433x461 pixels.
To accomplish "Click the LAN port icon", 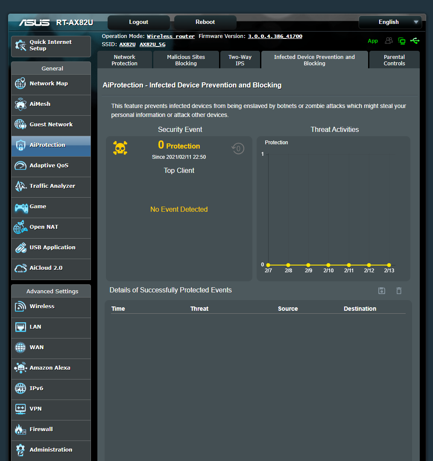I will coord(20,327).
